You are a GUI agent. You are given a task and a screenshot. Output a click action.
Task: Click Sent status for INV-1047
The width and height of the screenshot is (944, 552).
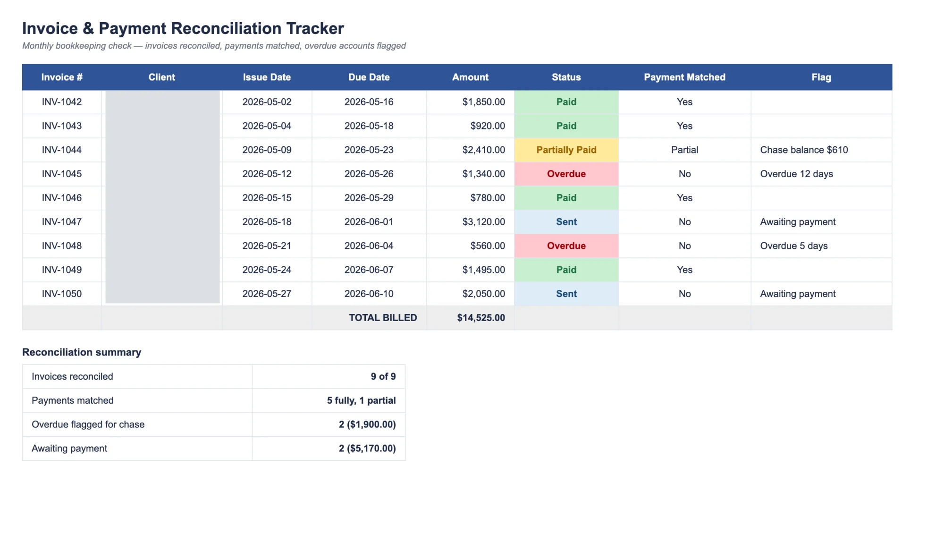[x=566, y=222]
